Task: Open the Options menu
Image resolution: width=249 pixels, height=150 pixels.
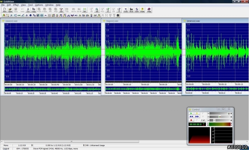Action: pyautogui.click(x=39, y=5)
